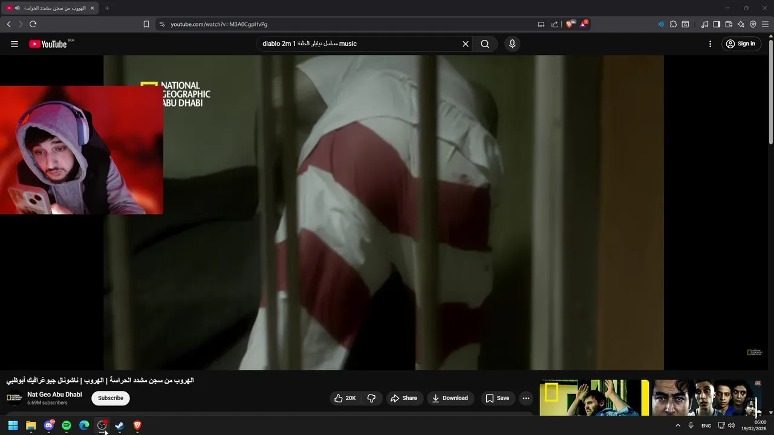Download the video via Download button

click(450, 398)
